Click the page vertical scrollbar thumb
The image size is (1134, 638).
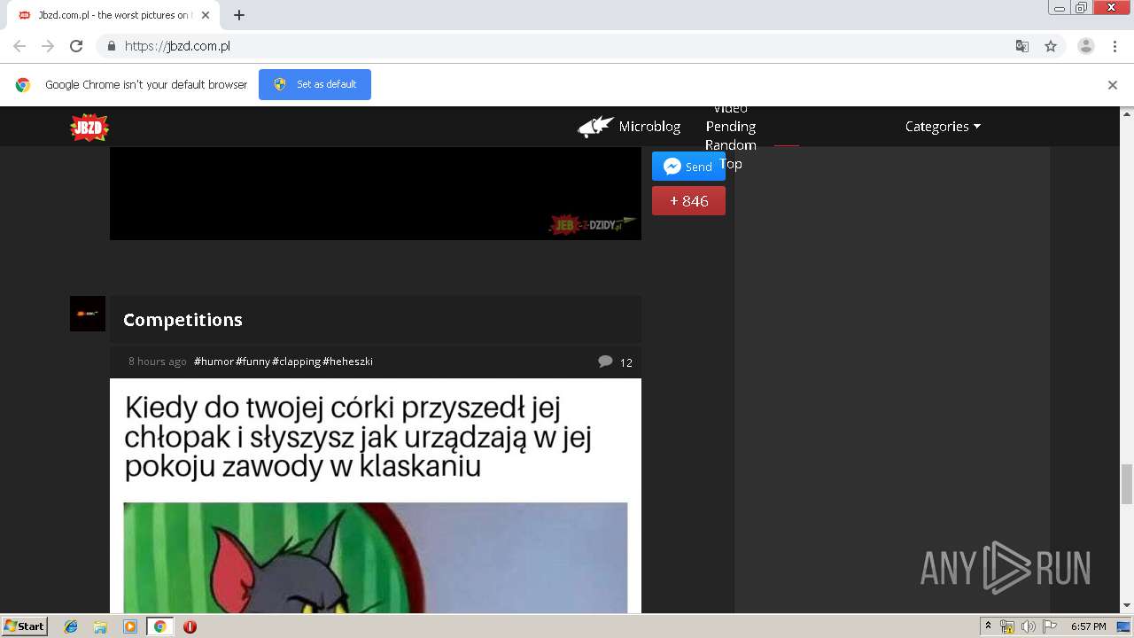pyautogui.click(x=1127, y=484)
